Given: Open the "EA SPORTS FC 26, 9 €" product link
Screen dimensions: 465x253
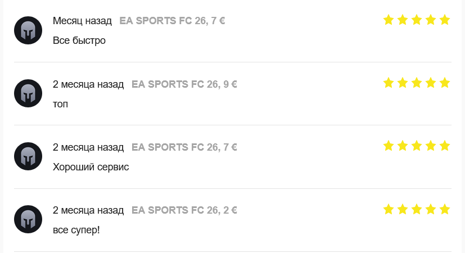Looking at the screenshot, I should click(184, 84).
